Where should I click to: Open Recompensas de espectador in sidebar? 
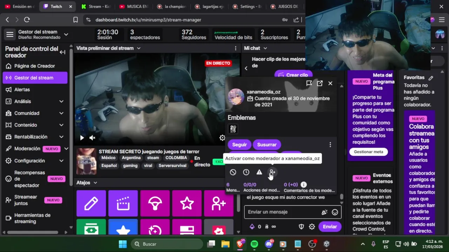35,179
